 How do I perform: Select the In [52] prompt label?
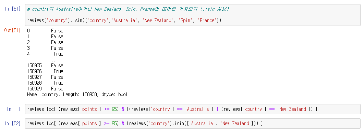point(14,123)
